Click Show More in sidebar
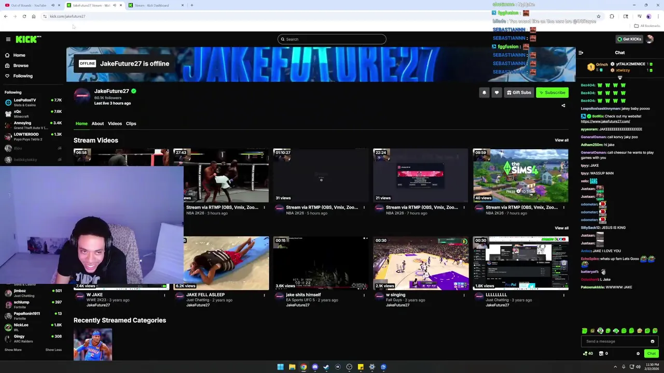The image size is (664, 373). (x=13, y=350)
